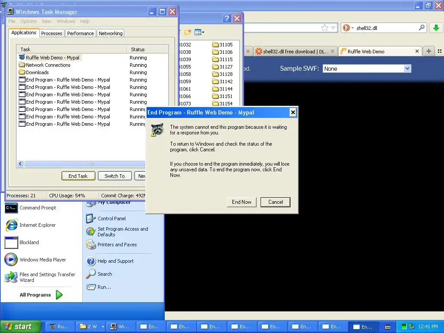Click Cancel in End Program dialog
Image resolution: width=444 pixels, height=333 pixels.
[275, 202]
